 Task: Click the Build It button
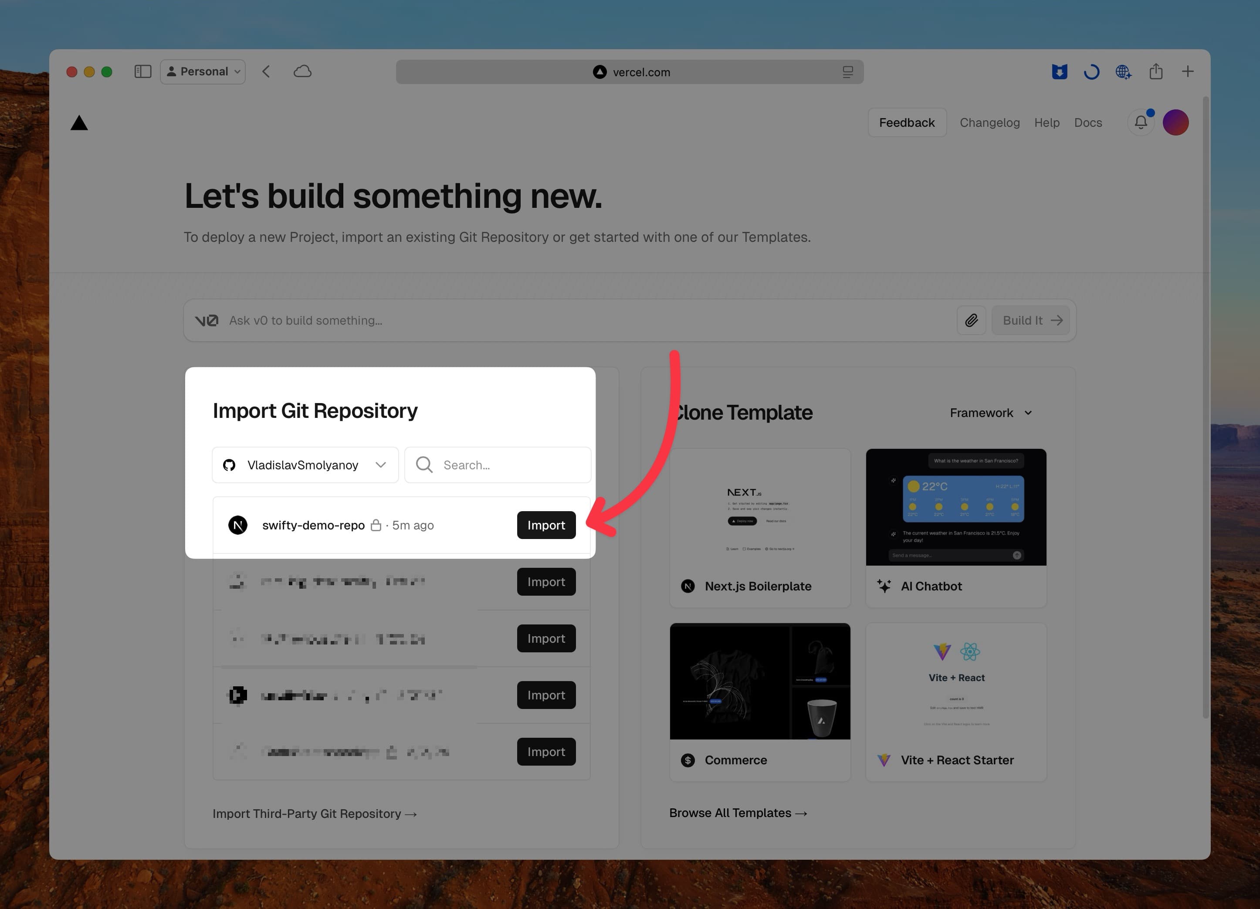[x=1030, y=321]
